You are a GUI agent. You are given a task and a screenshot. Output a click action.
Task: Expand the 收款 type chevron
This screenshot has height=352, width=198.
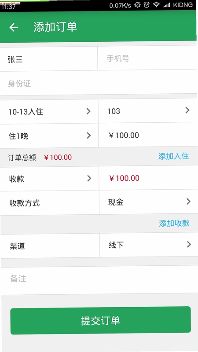[x=89, y=178]
